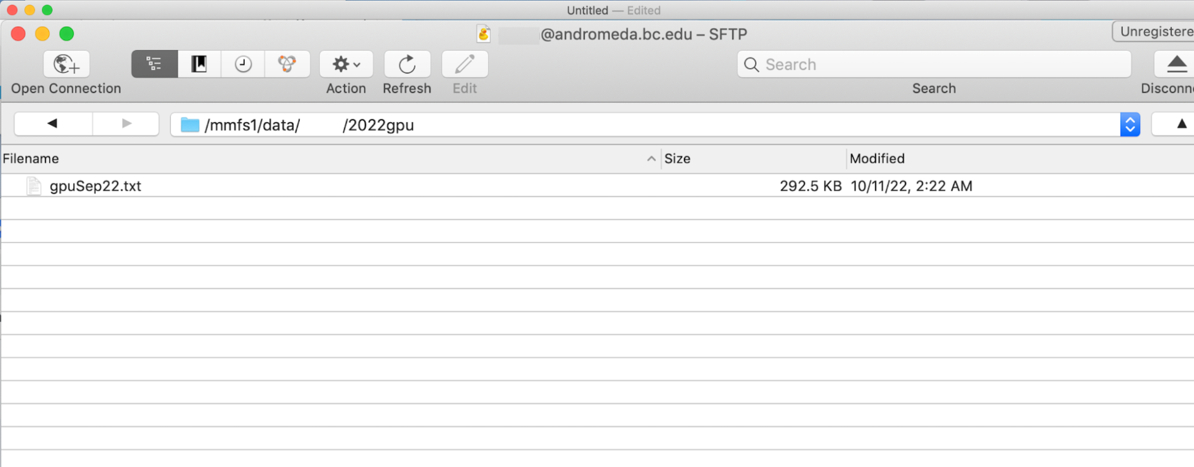Click the Edit pencil icon
This screenshot has height=467, width=1194.
[465, 64]
